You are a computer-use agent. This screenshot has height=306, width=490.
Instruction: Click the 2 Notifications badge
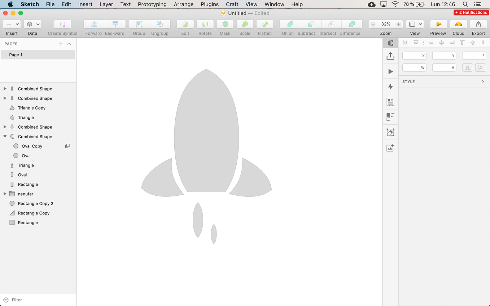(471, 12)
